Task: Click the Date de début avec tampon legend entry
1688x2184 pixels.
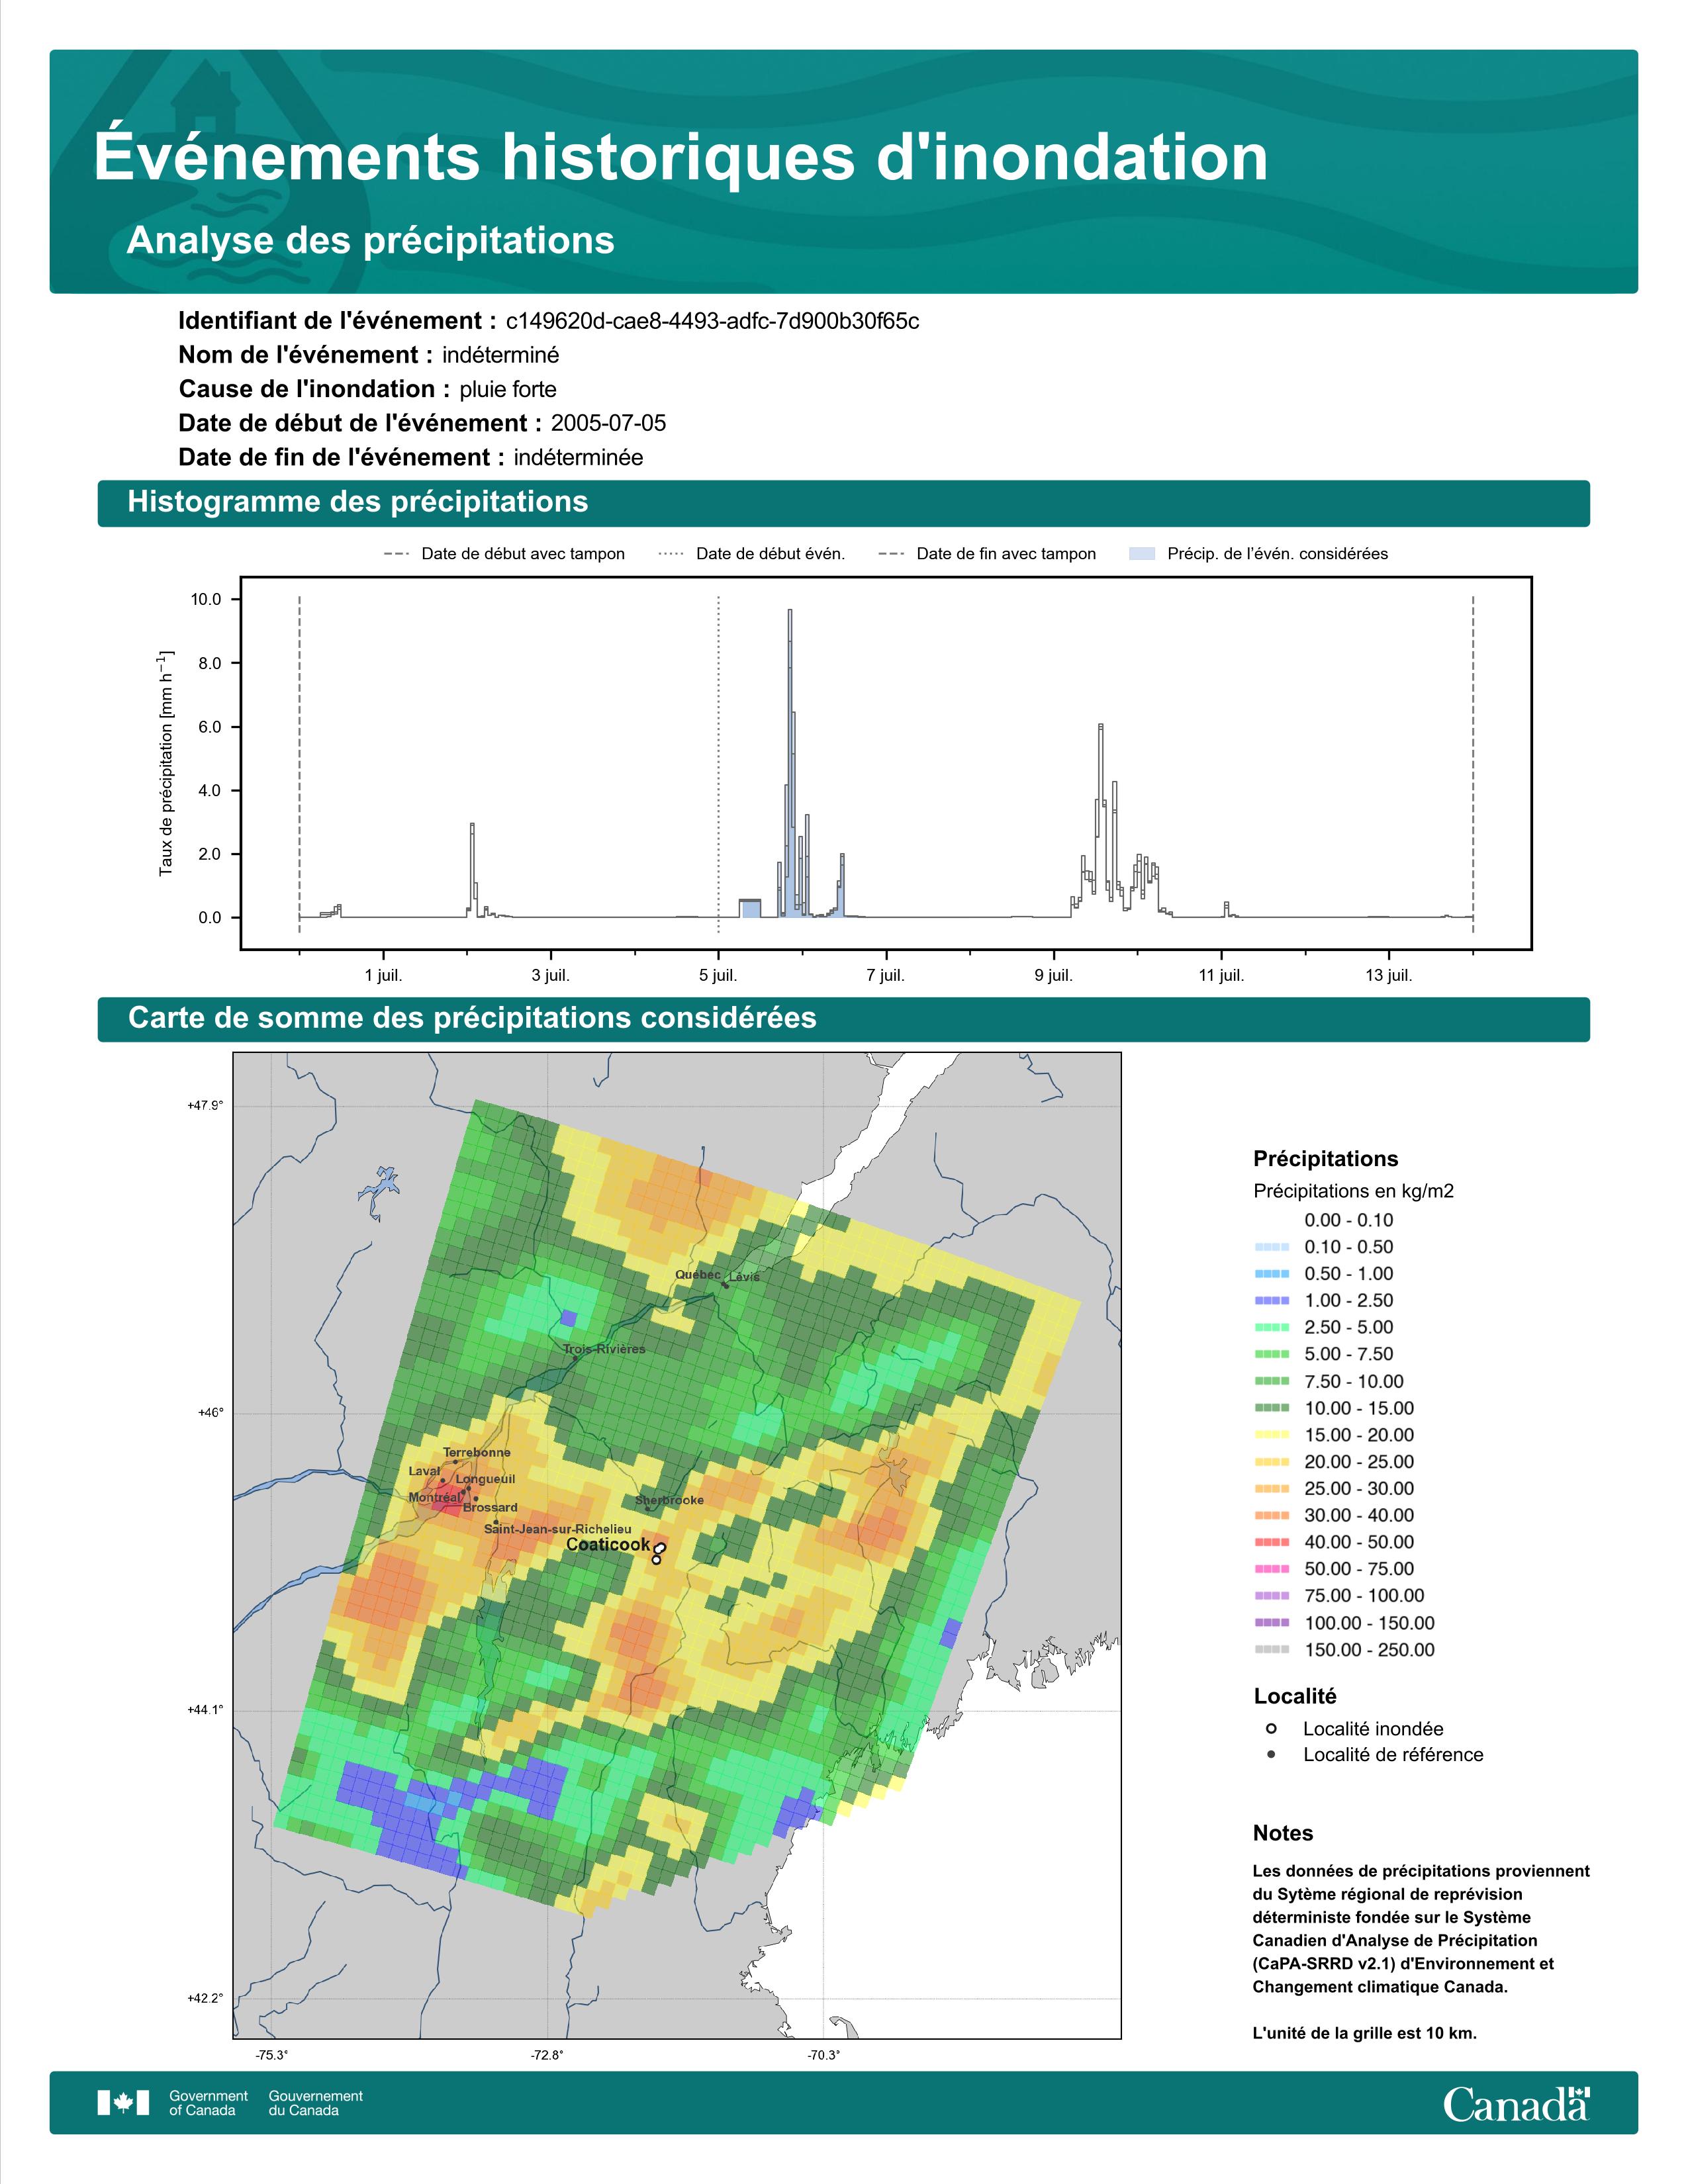Action: point(504,554)
